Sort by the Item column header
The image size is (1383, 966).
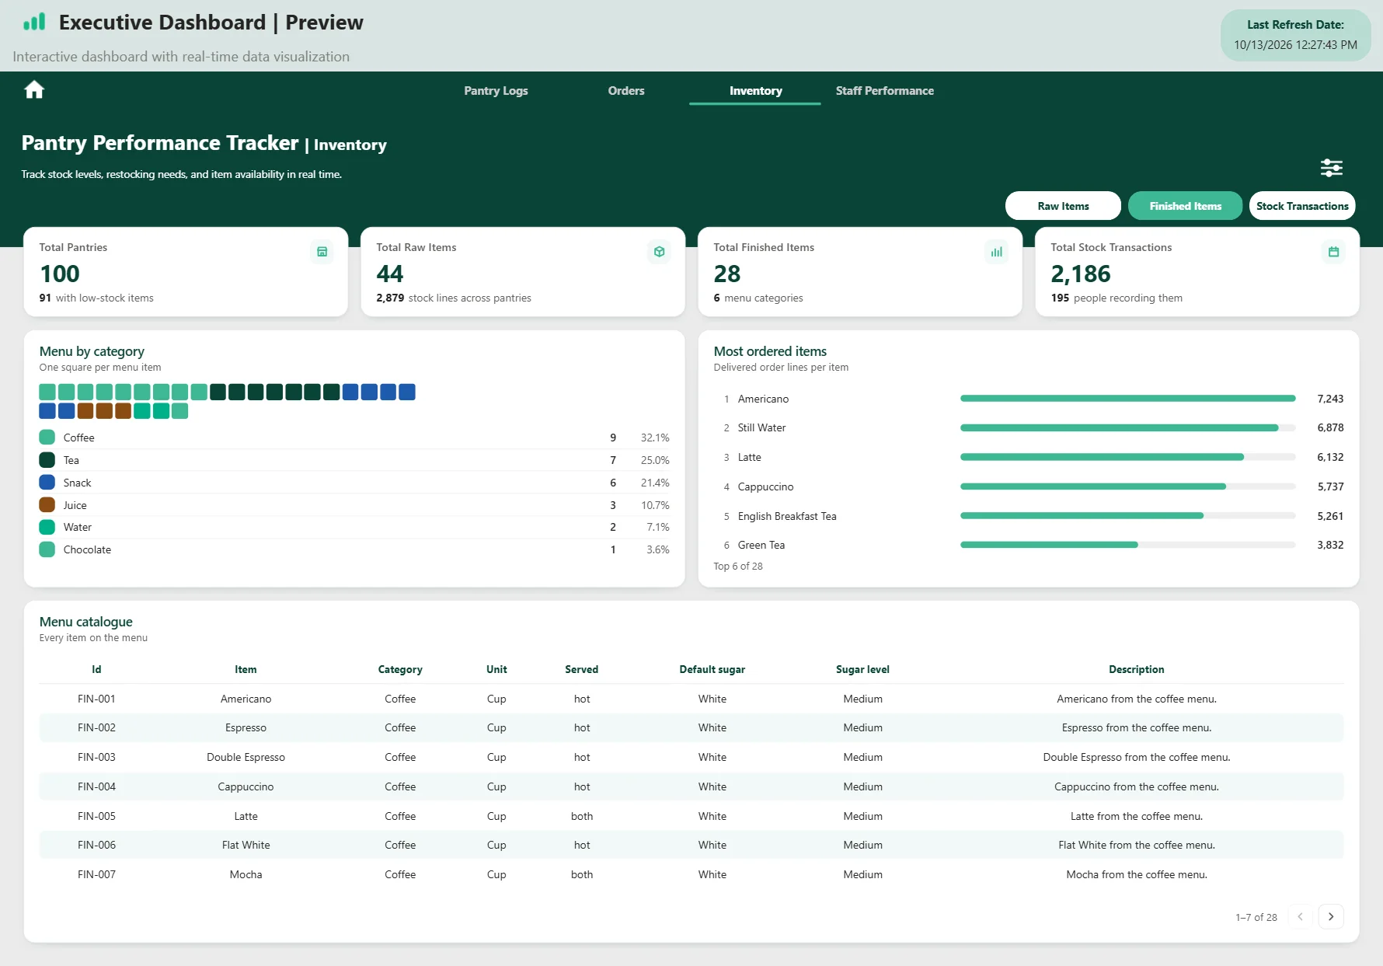click(246, 669)
